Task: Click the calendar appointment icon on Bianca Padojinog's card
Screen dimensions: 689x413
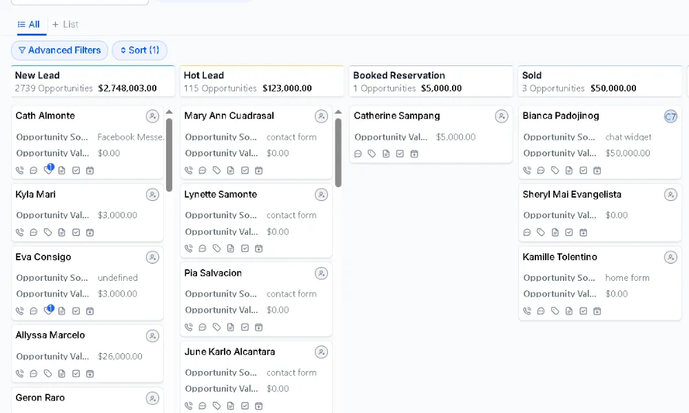Action: pyautogui.click(x=597, y=170)
